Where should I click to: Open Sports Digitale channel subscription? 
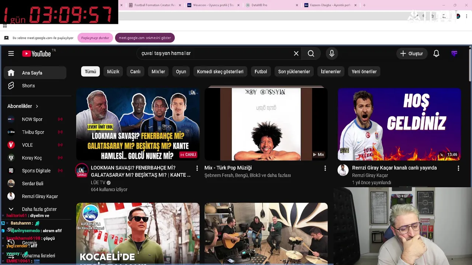(x=35, y=171)
